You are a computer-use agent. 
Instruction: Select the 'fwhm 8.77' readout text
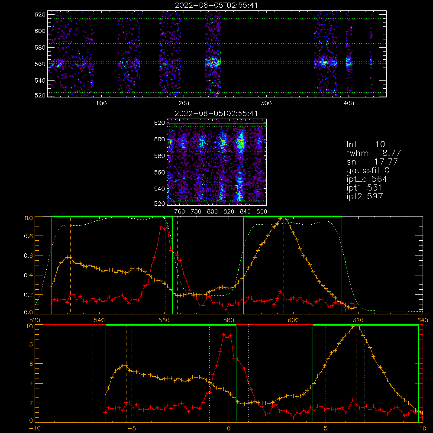pyautogui.click(x=374, y=153)
